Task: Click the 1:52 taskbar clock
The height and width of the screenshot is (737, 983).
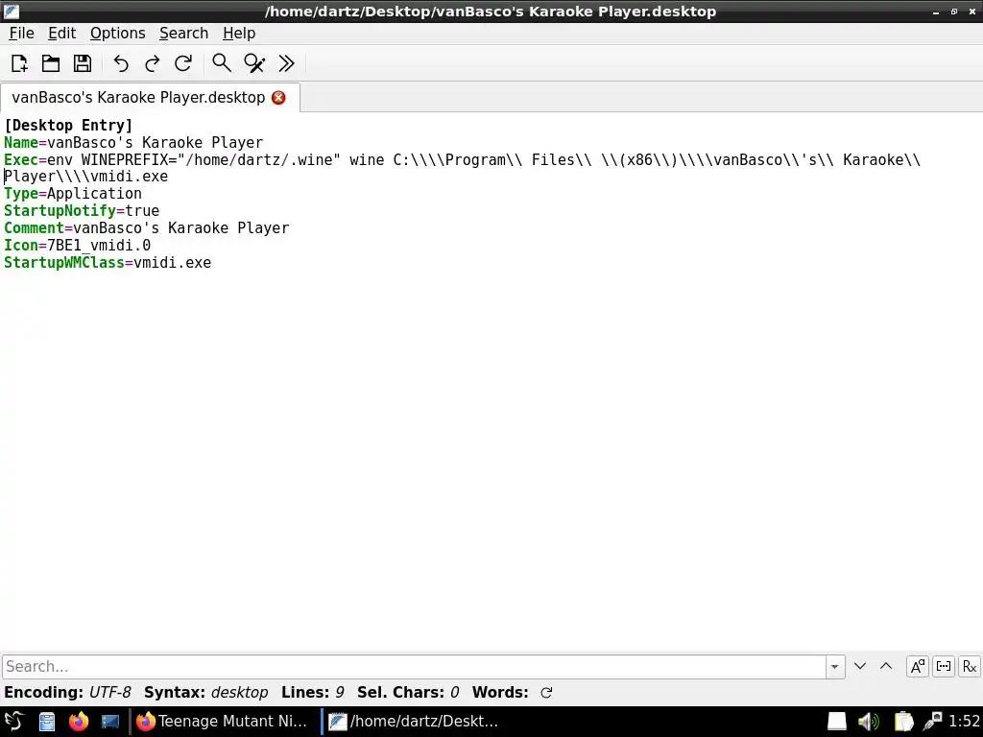Action: [x=964, y=722]
